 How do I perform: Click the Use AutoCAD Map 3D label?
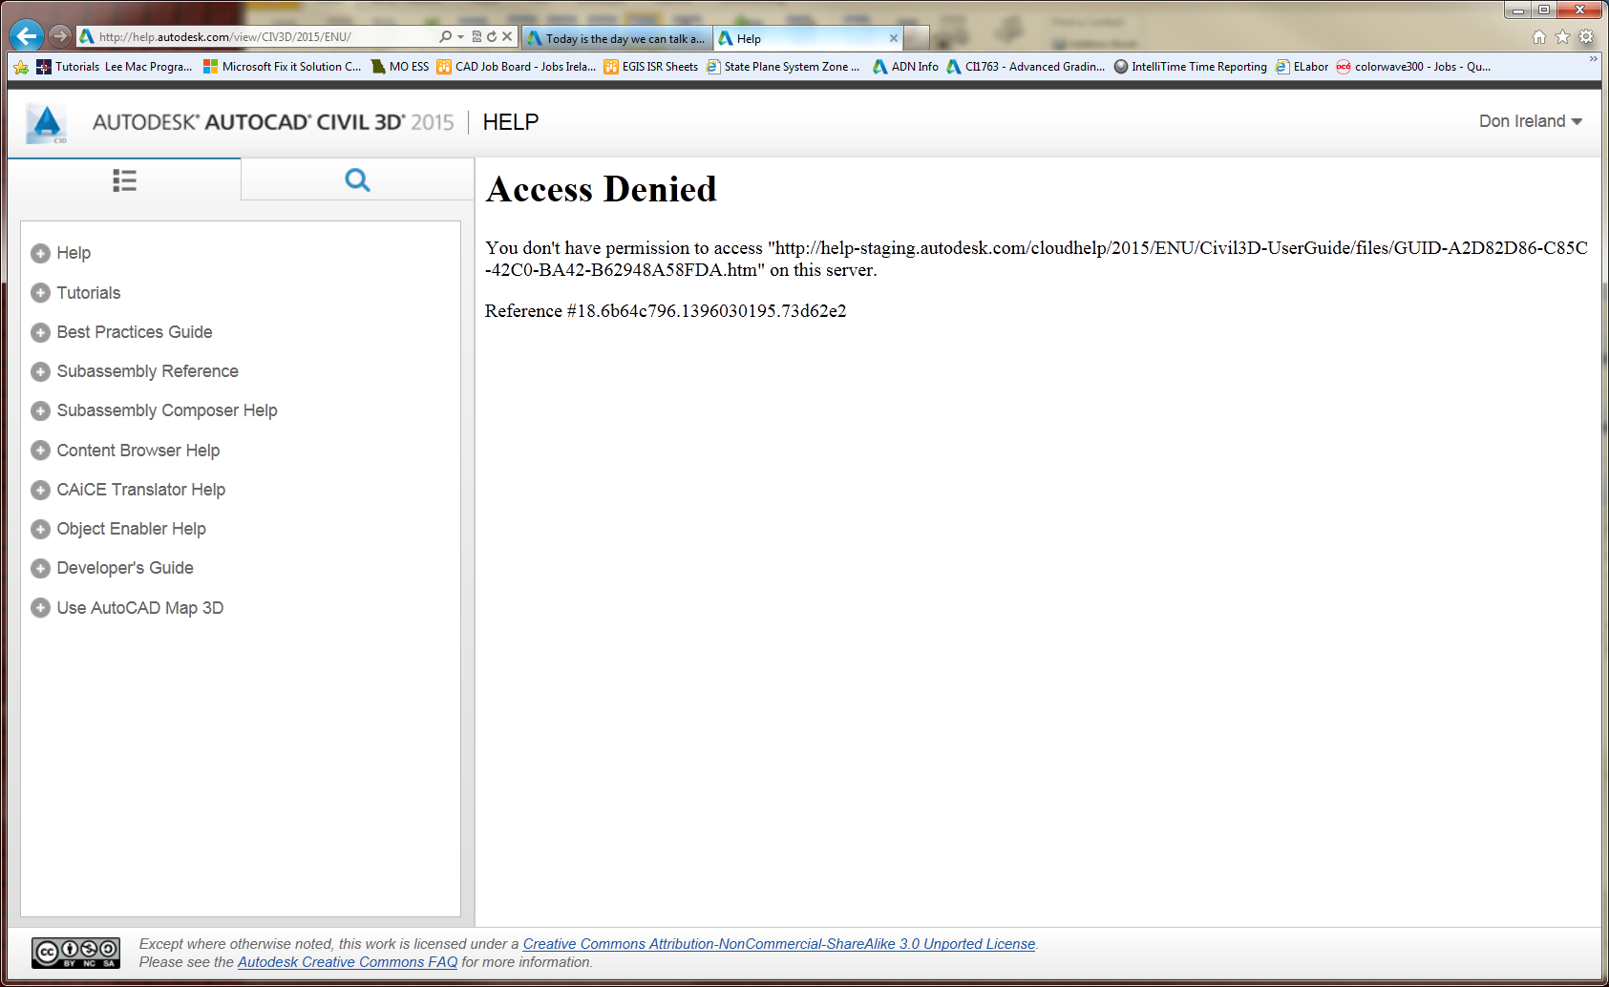click(140, 608)
